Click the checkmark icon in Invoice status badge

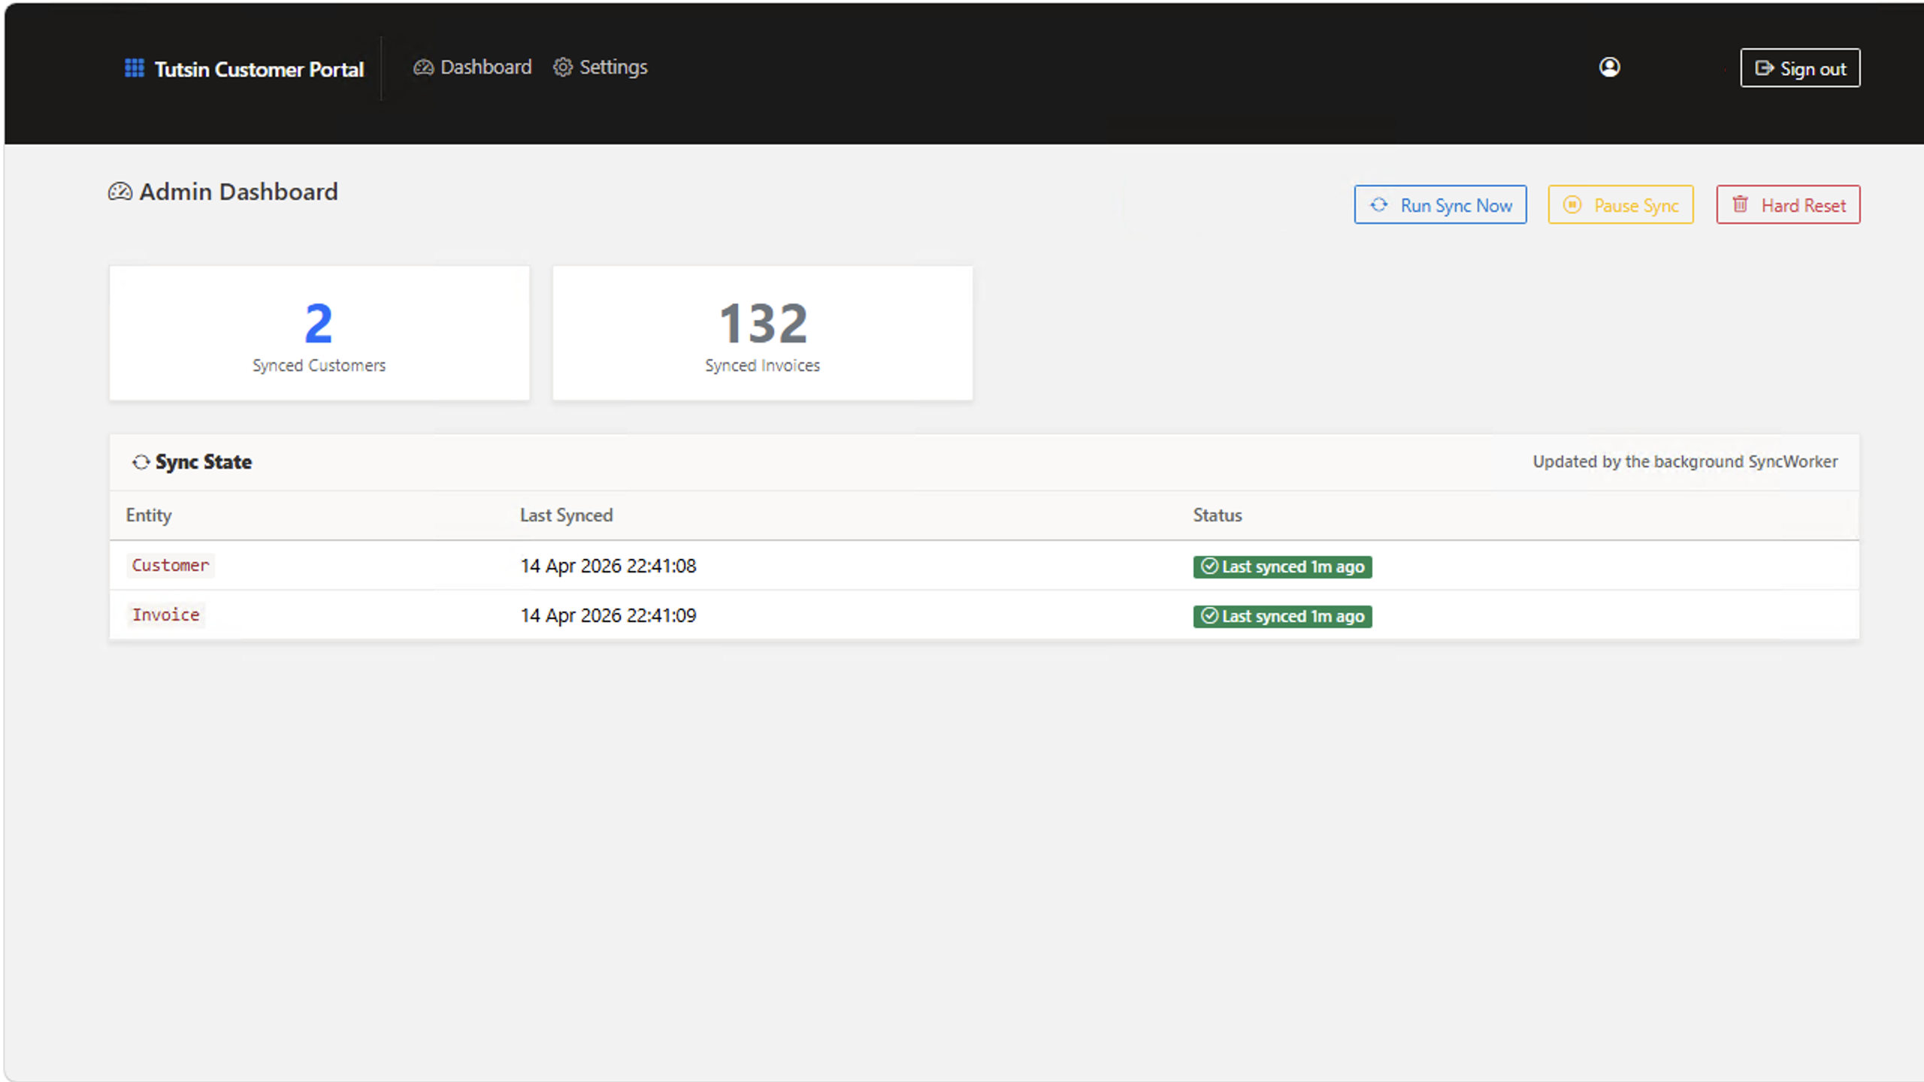pos(1209,615)
